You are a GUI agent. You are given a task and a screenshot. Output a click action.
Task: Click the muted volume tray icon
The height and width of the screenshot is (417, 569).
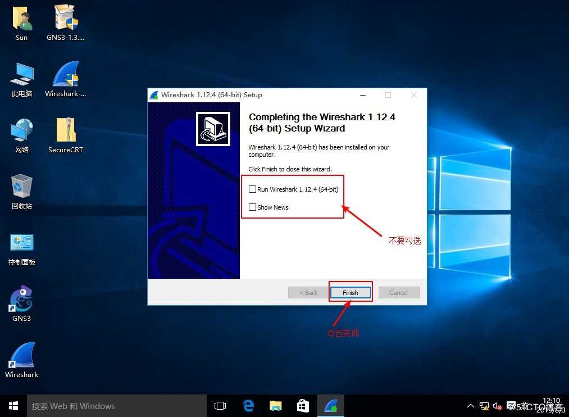497,406
